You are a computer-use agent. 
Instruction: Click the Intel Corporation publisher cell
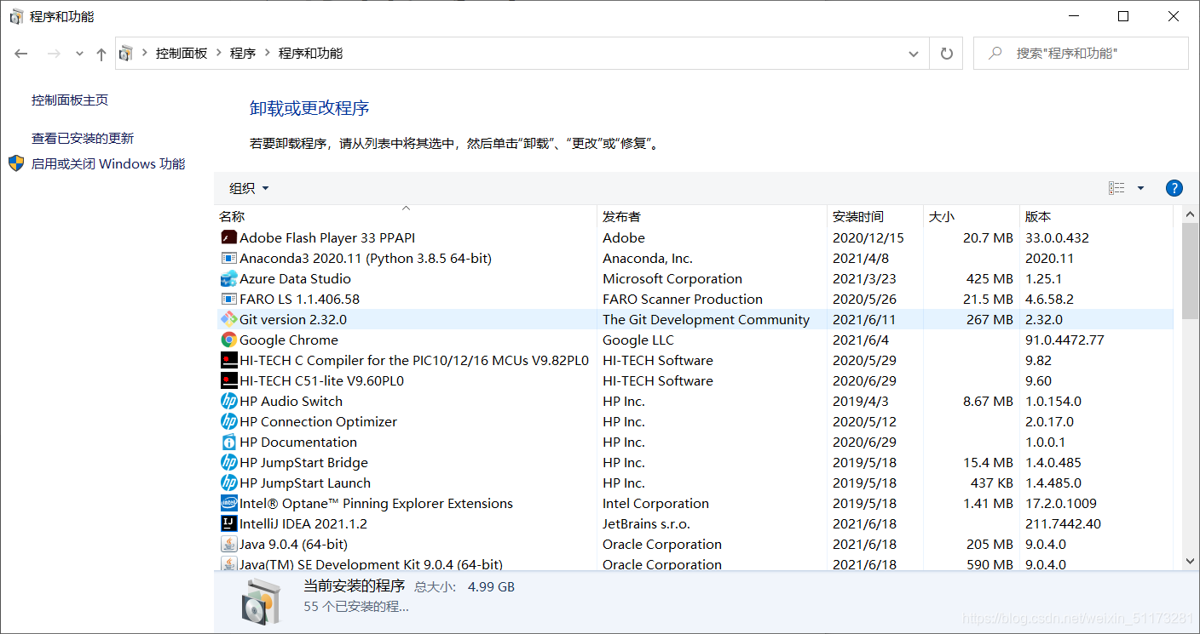click(x=655, y=503)
